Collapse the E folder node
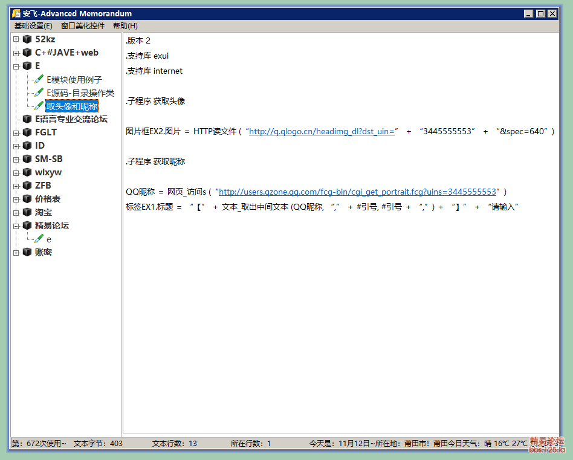573x460 pixels. click(x=16, y=66)
